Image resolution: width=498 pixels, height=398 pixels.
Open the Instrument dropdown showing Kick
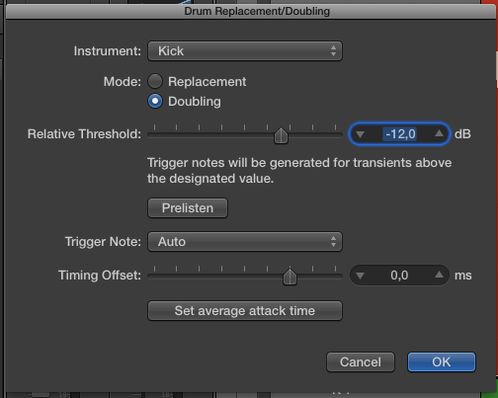pos(245,51)
